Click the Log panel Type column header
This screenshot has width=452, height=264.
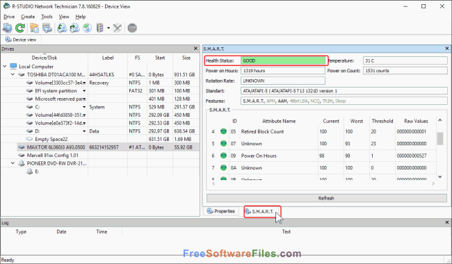(21, 232)
